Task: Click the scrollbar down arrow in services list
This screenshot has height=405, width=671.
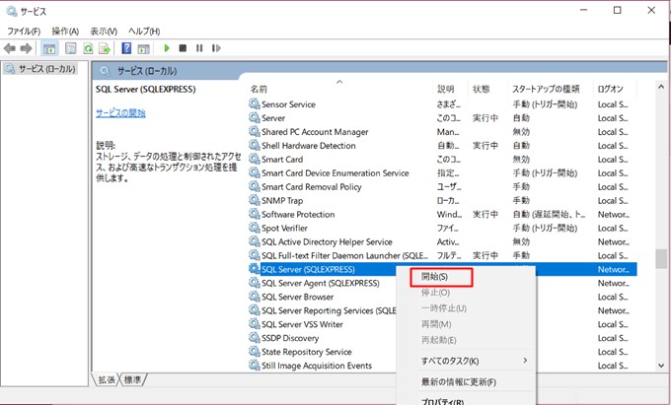Action: tap(661, 366)
